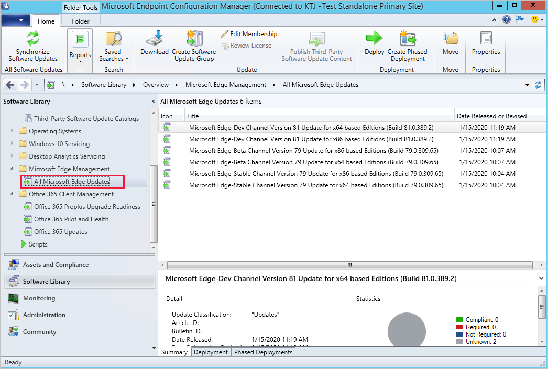The image size is (548, 369).
Task: Open Help using the question mark icon
Action: [506, 19]
